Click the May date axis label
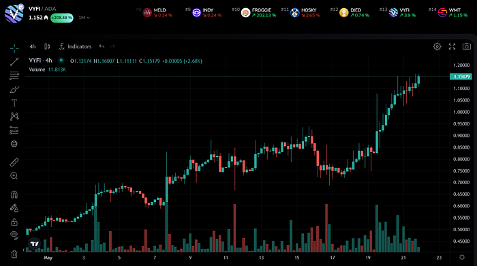The width and height of the screenshot is (477, 266). tap(48, 258)
